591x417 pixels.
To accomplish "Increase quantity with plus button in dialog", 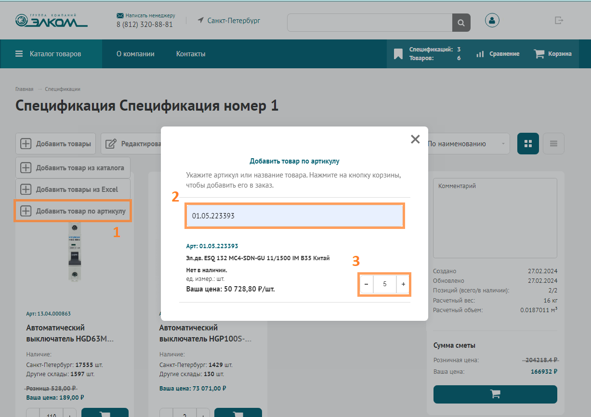I will [x=403, y=284].
